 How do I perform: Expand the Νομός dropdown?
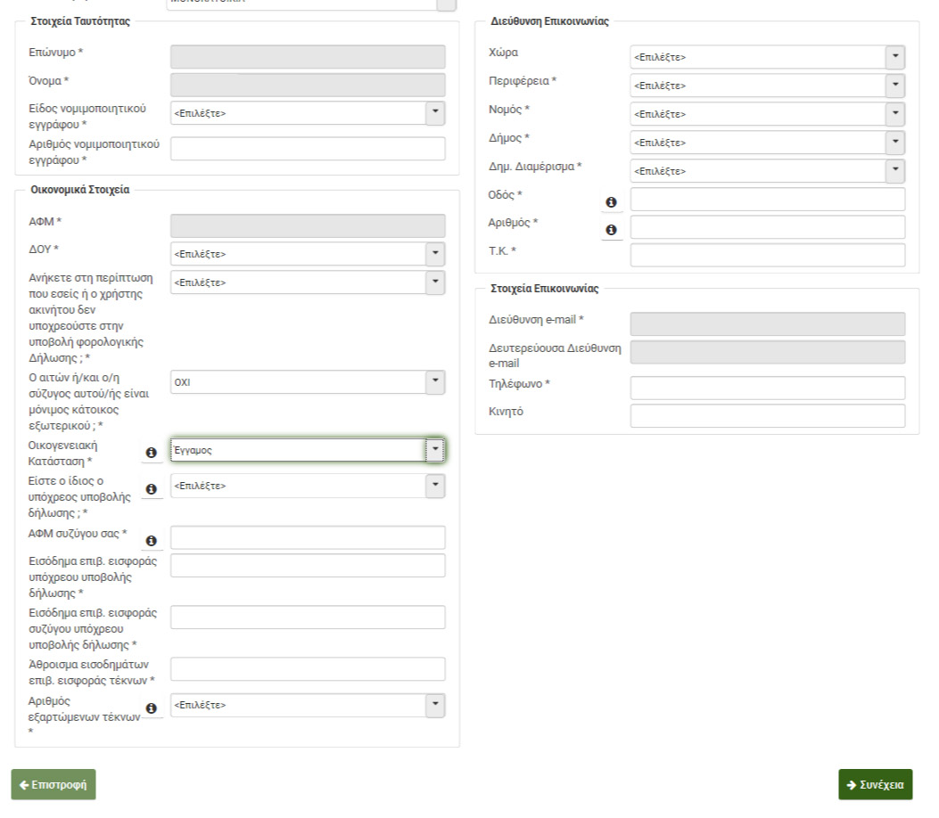tap(767, 114)
